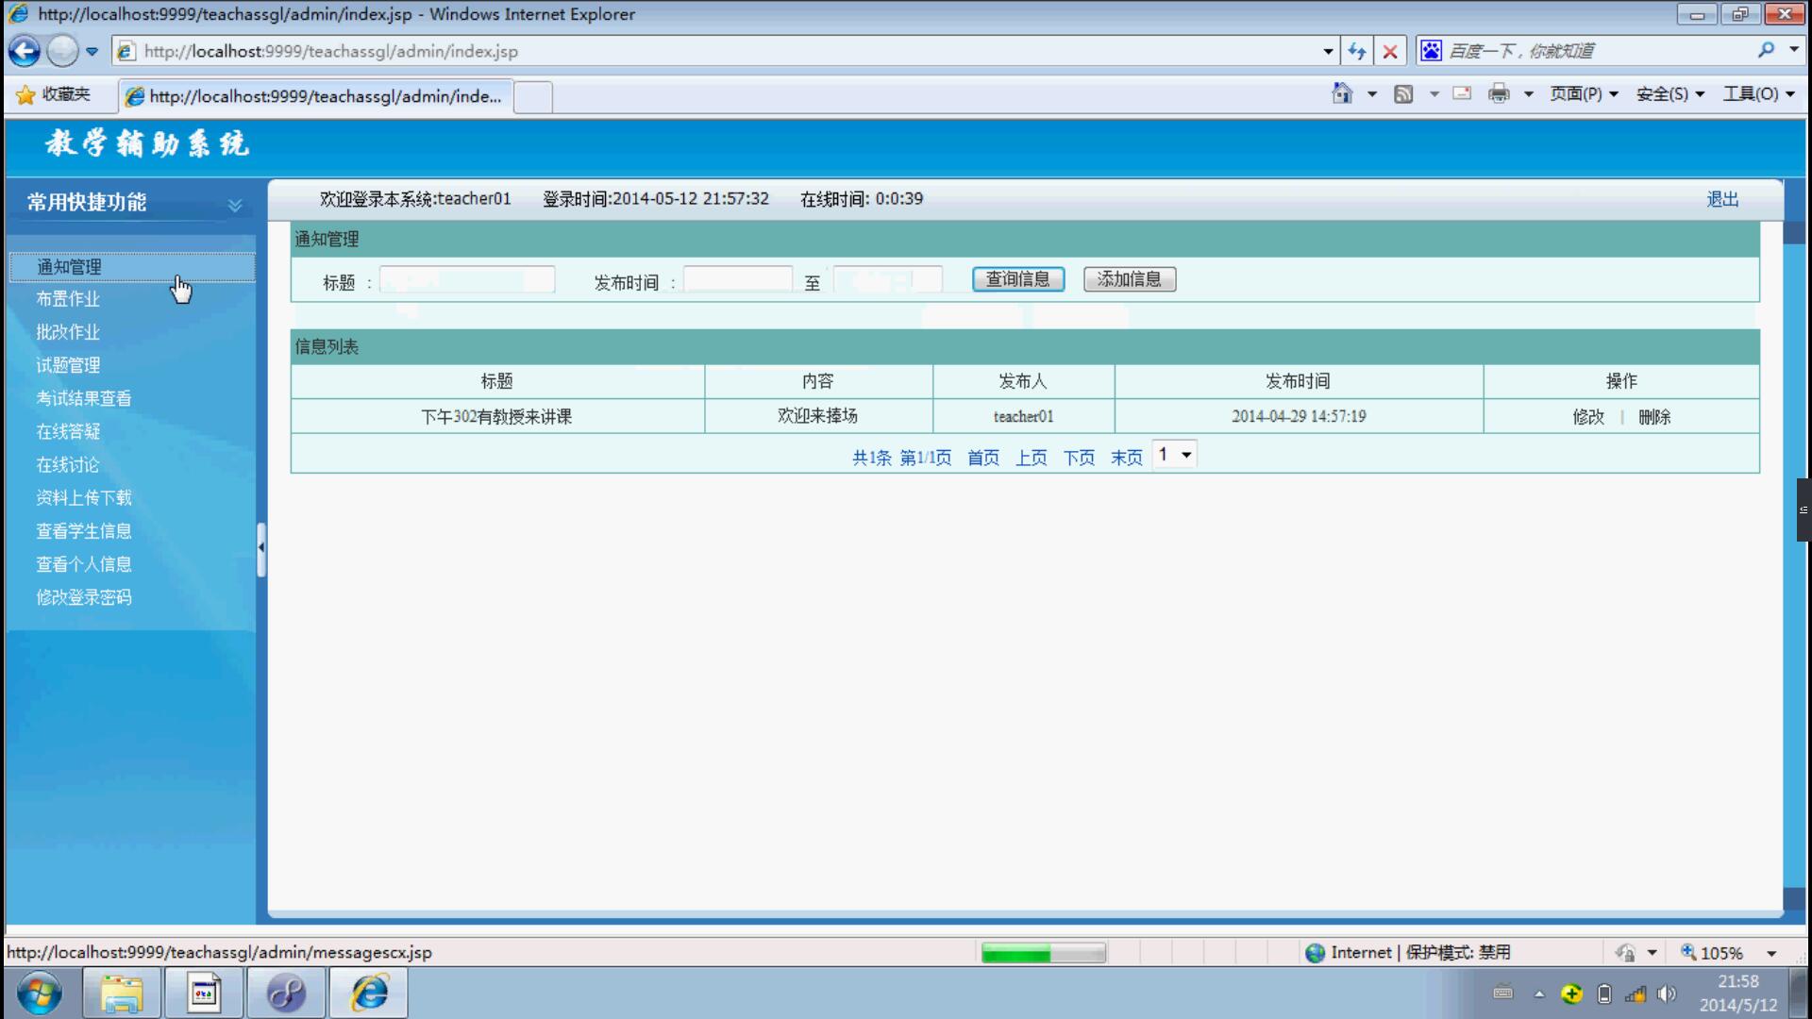Open the 工具(O) menu
Screen dimensions: 1812x1019
pos(1758,93)
